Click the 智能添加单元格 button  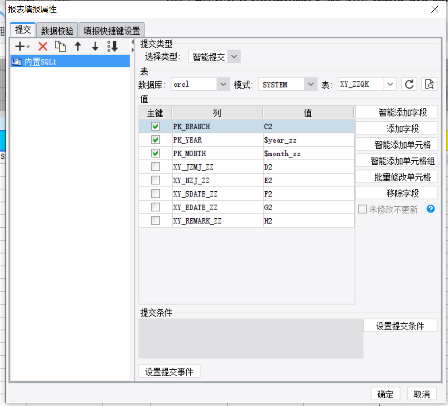[x=396, y=144]
